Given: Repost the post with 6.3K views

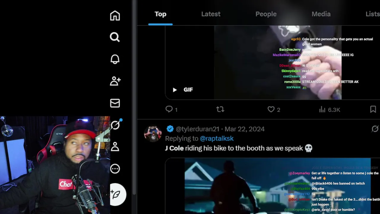Looking at the screenshot, I should tap(220, 109).
